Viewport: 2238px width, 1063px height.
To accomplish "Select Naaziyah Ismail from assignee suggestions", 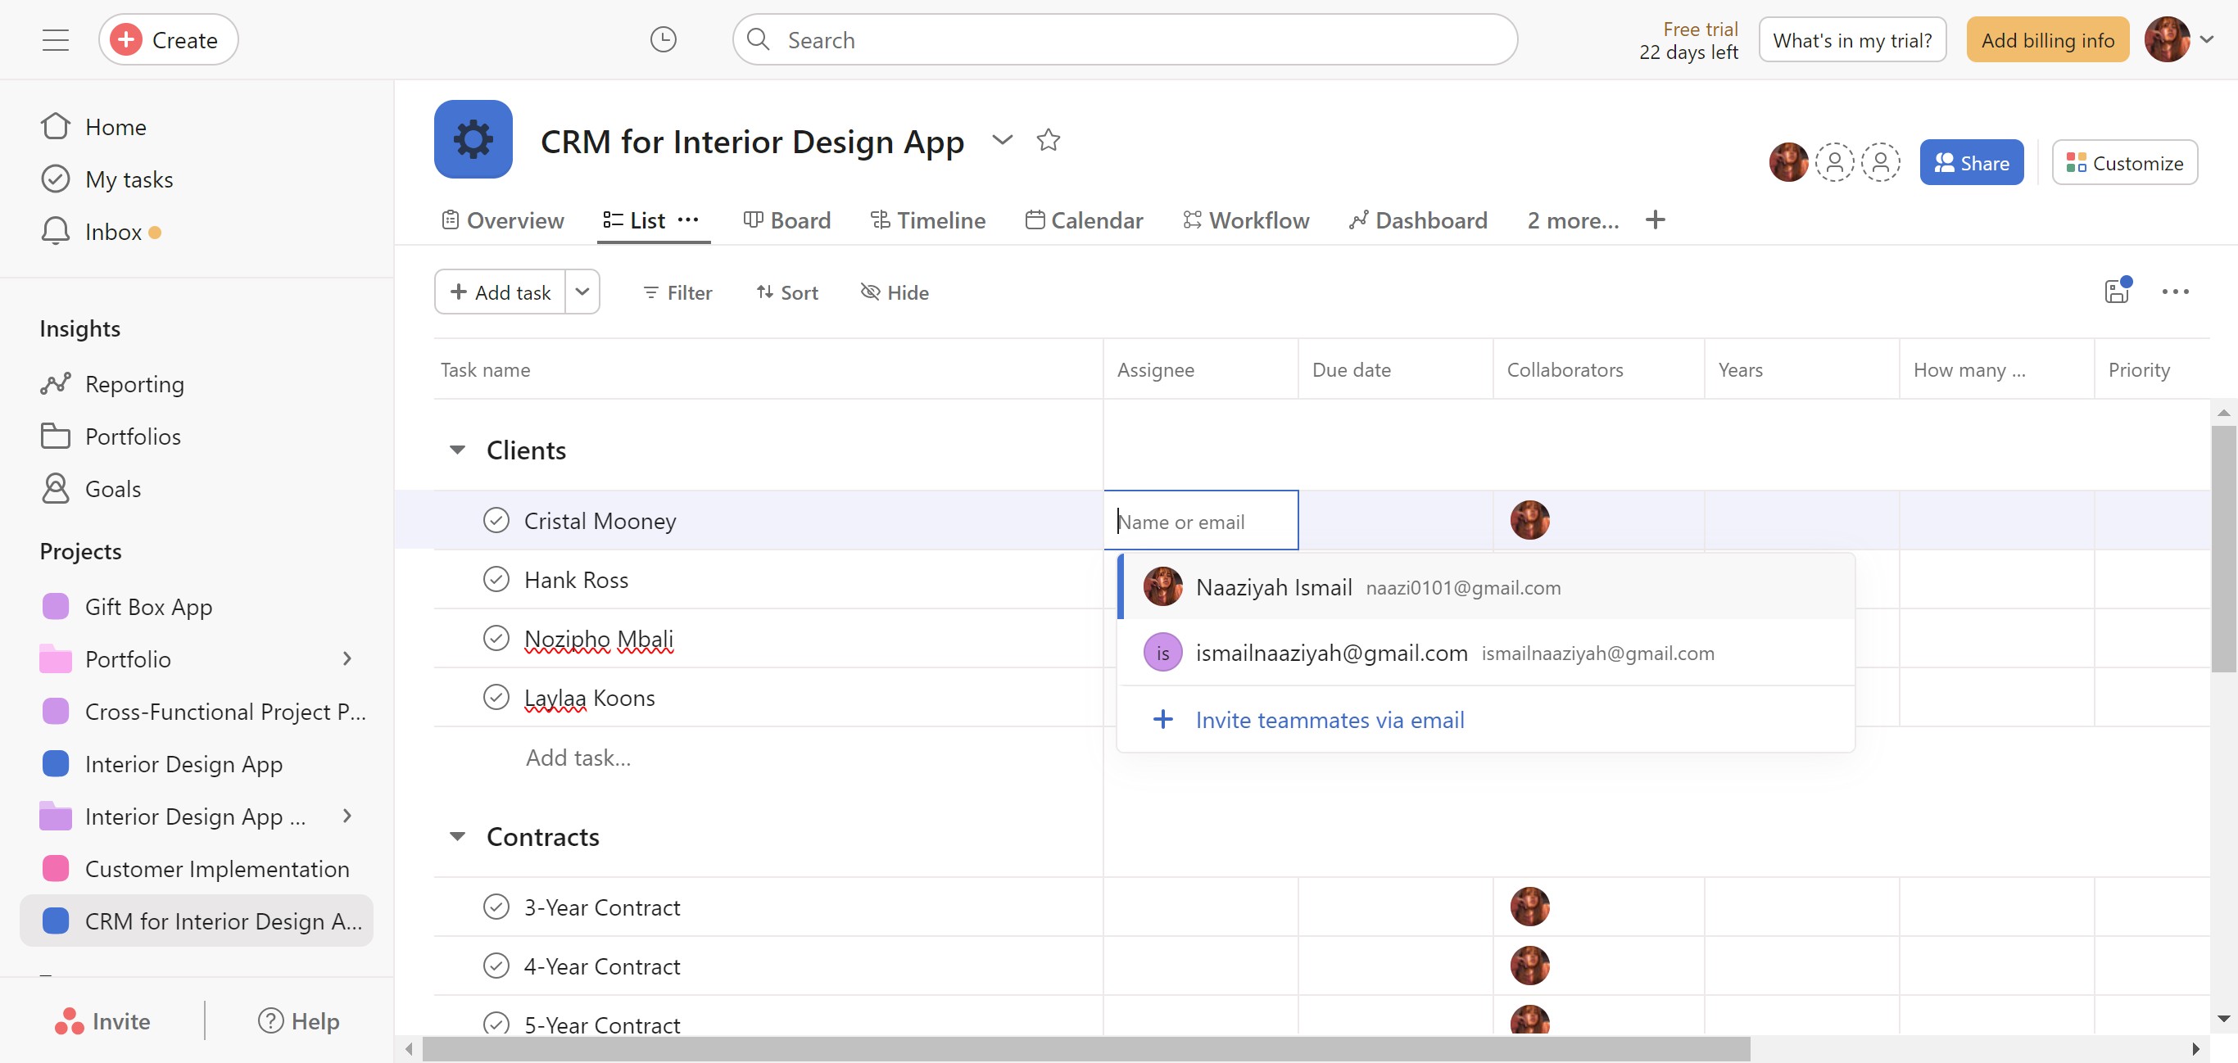I will tap(1273, 587).
